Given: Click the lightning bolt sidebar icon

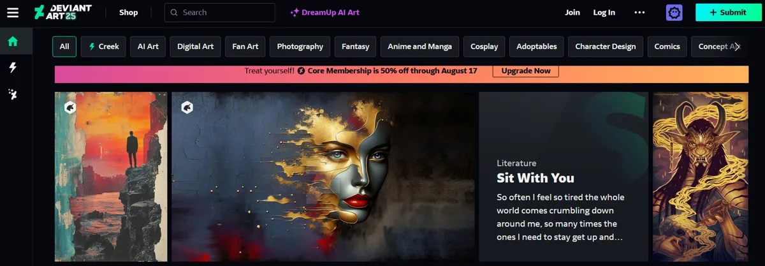Looking at the screenshot, I should click(x=12, y=68).
